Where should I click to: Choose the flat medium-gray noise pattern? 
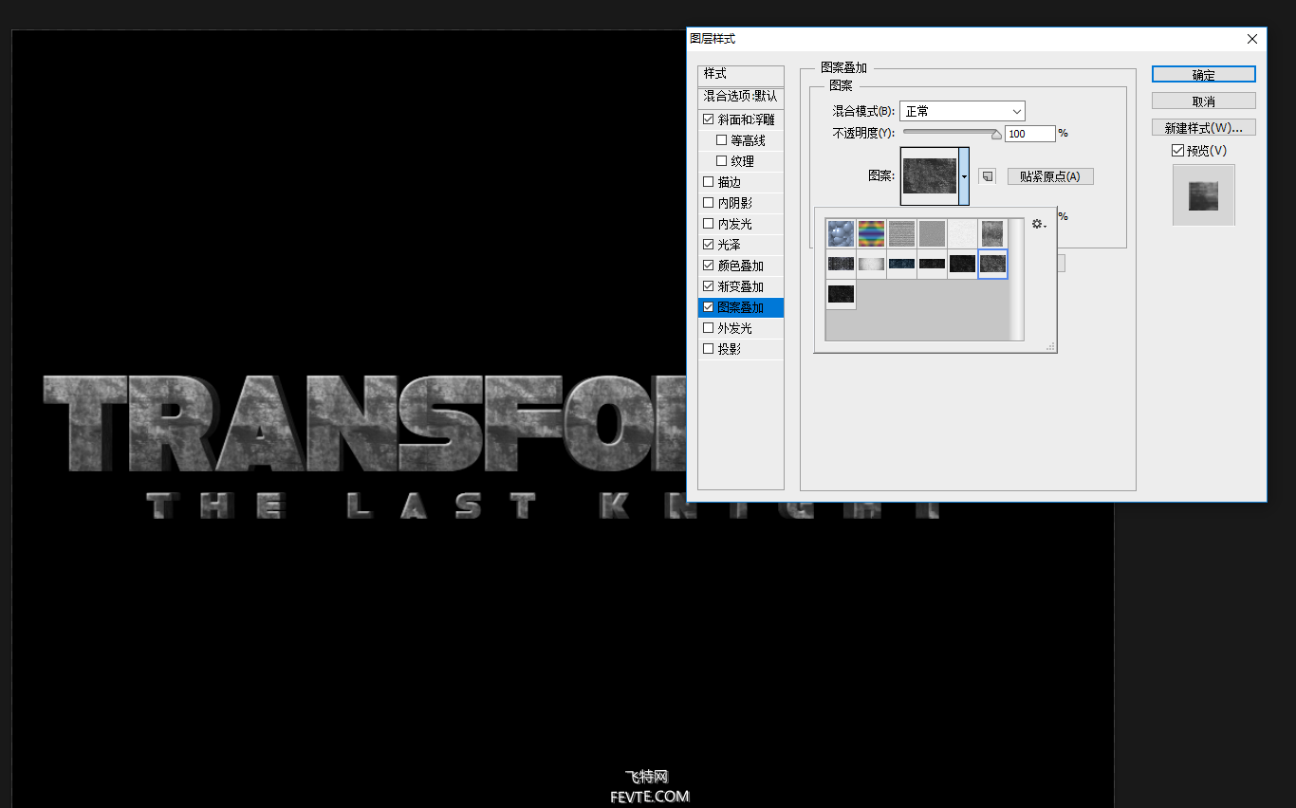tap(932, 233)
